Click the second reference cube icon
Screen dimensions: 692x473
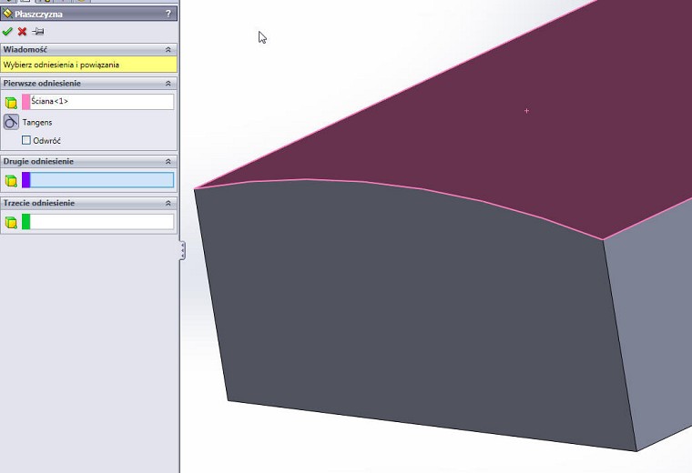11,181
